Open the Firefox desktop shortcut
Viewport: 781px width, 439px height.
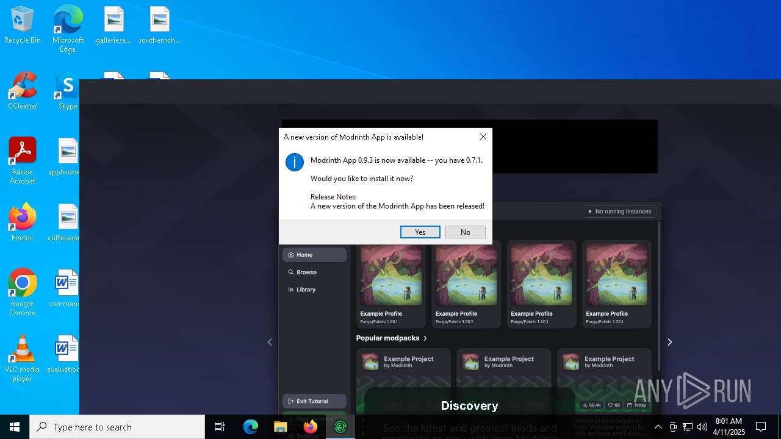(23, 223)
